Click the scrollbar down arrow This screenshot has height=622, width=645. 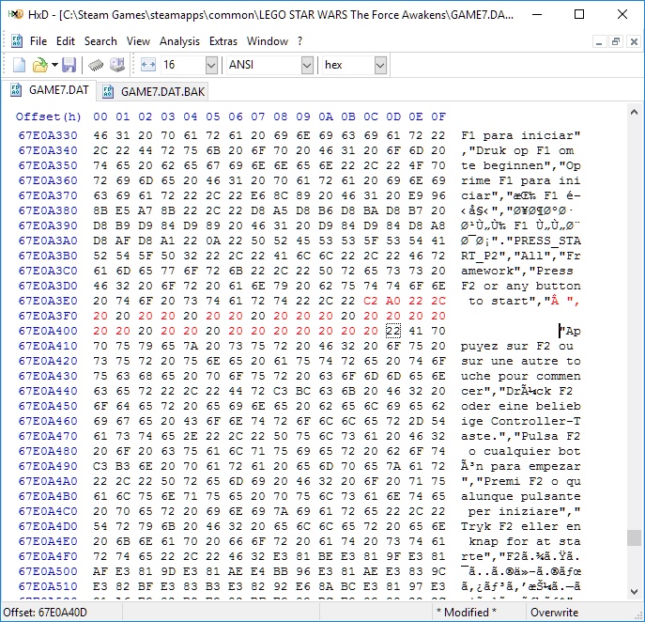(634, 592)
